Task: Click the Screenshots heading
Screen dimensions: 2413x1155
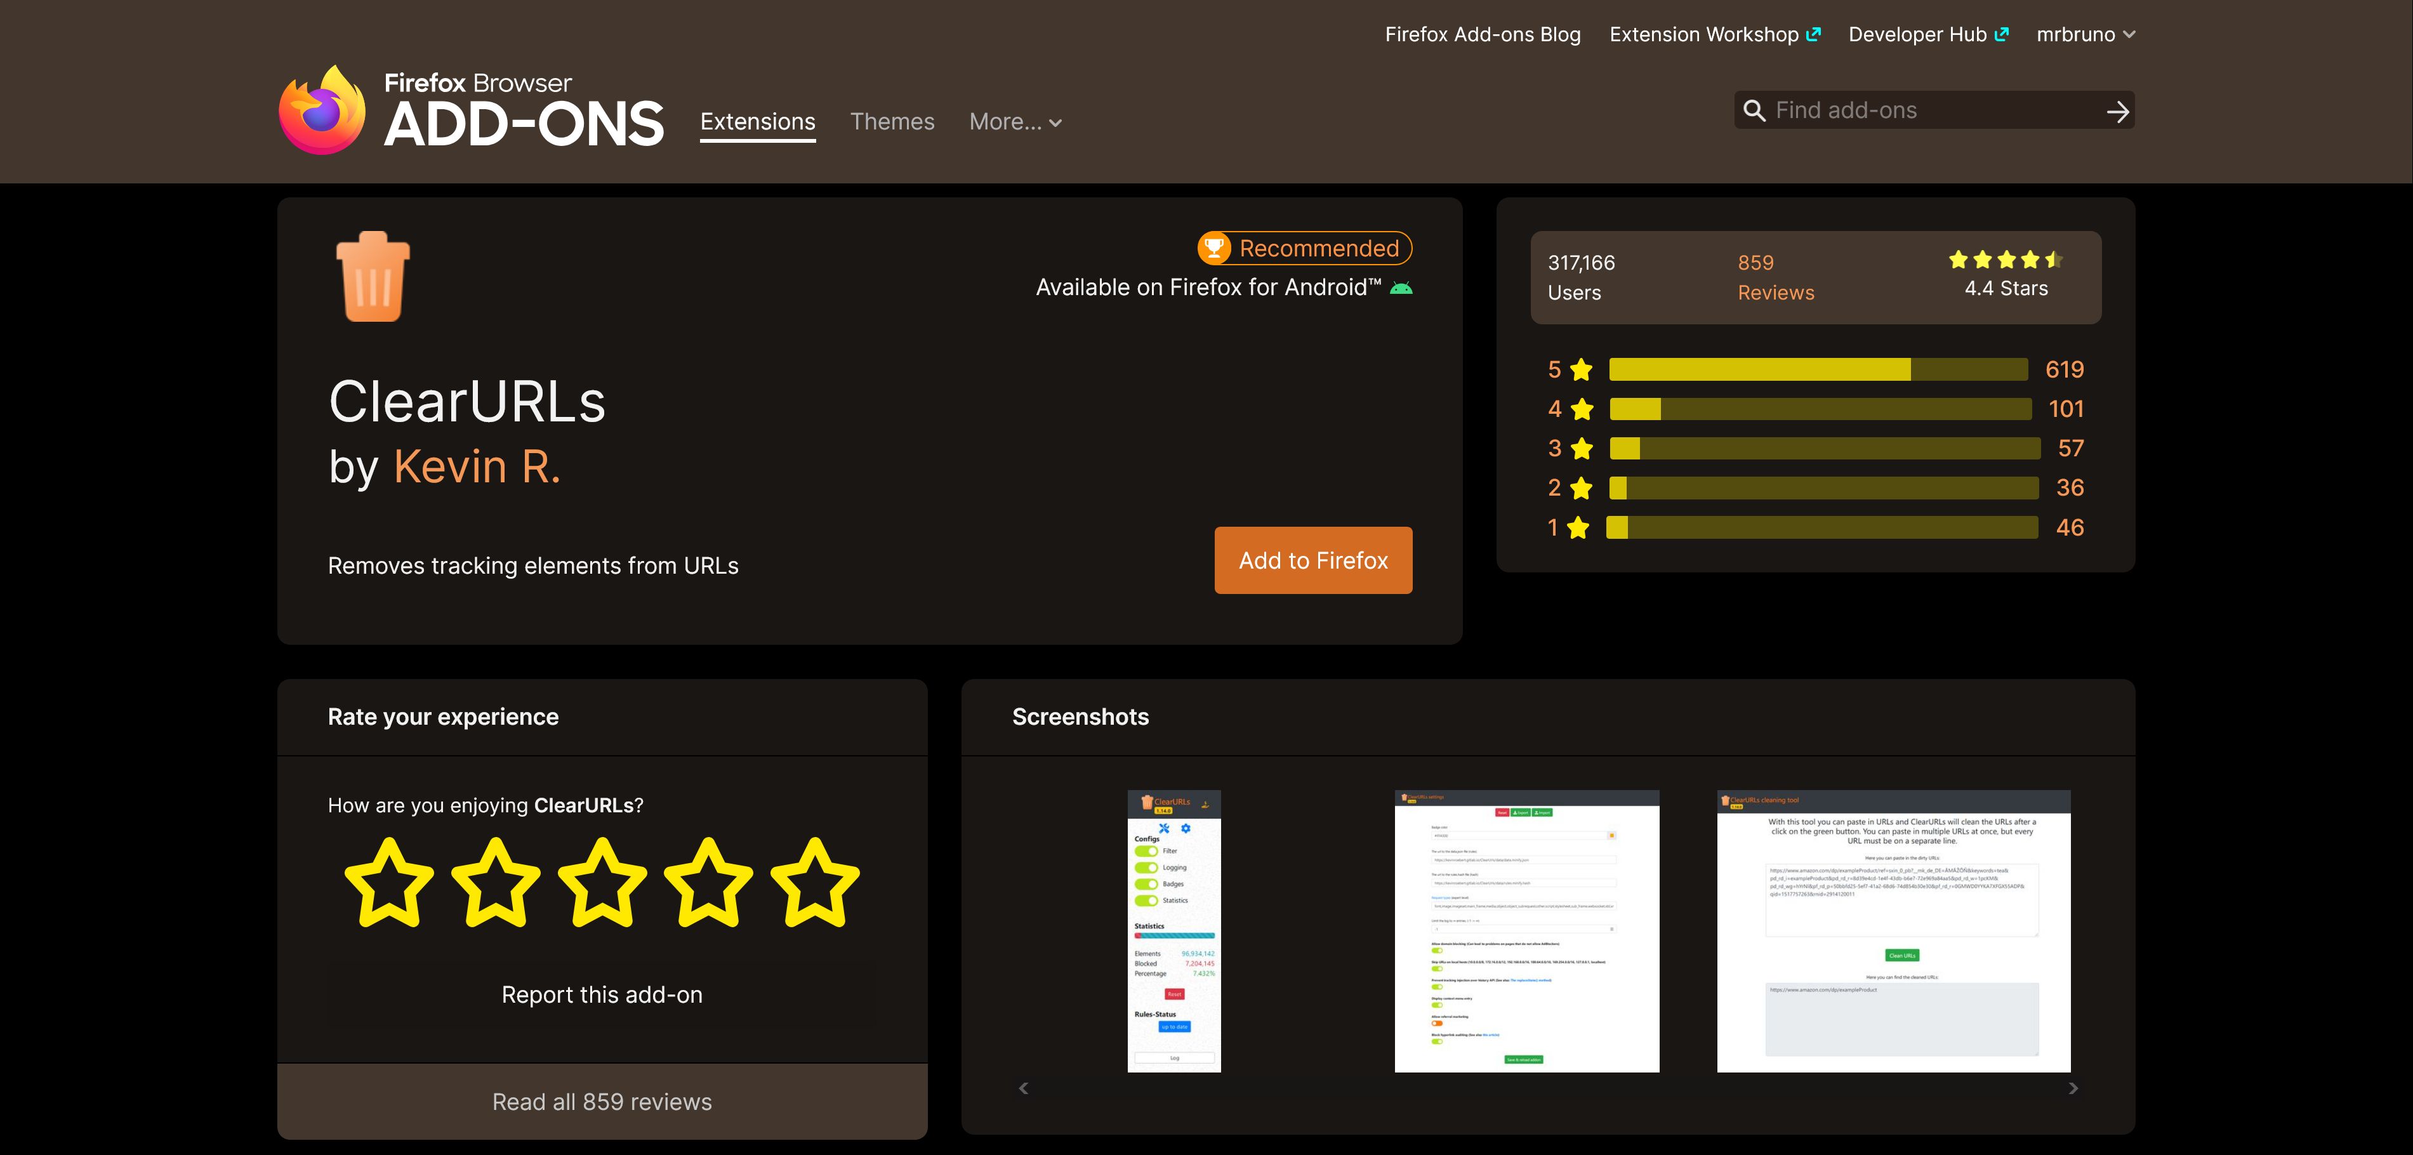Action: (1081, 716)
